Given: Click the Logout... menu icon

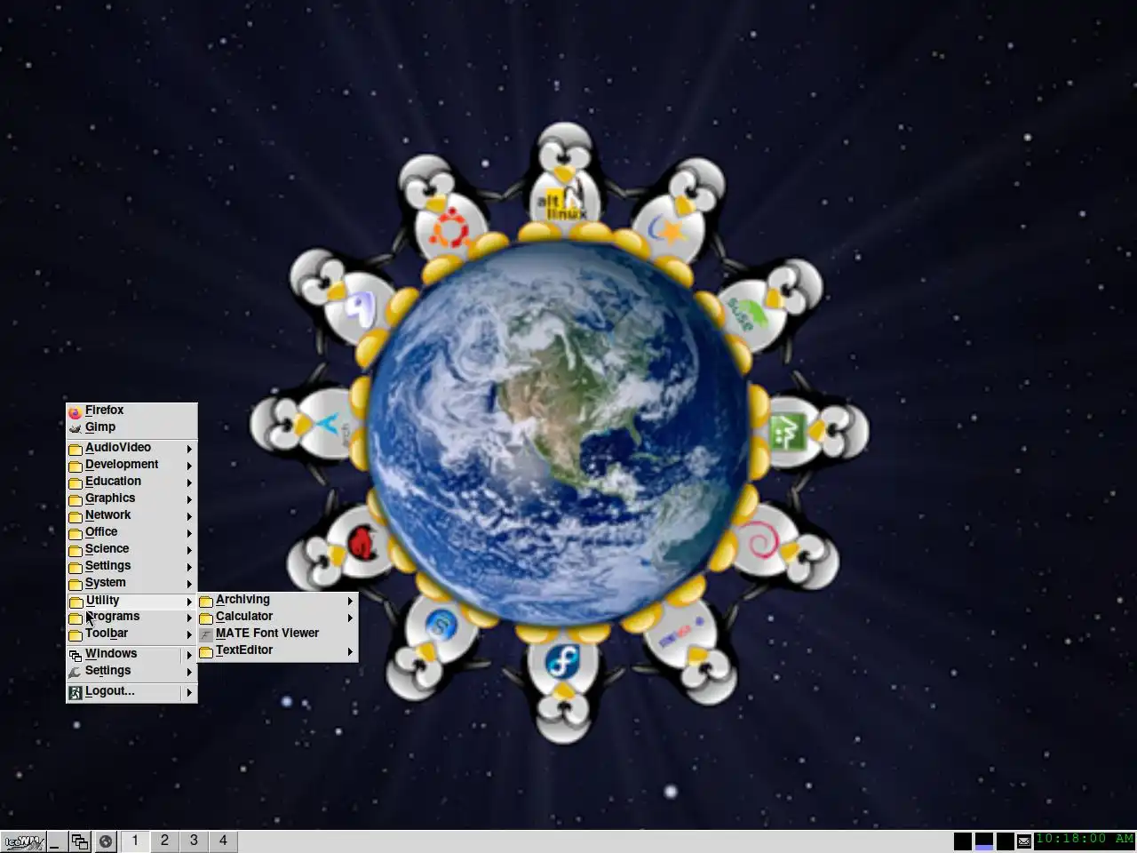Looking at the screenshot, I should click(76, 692).
